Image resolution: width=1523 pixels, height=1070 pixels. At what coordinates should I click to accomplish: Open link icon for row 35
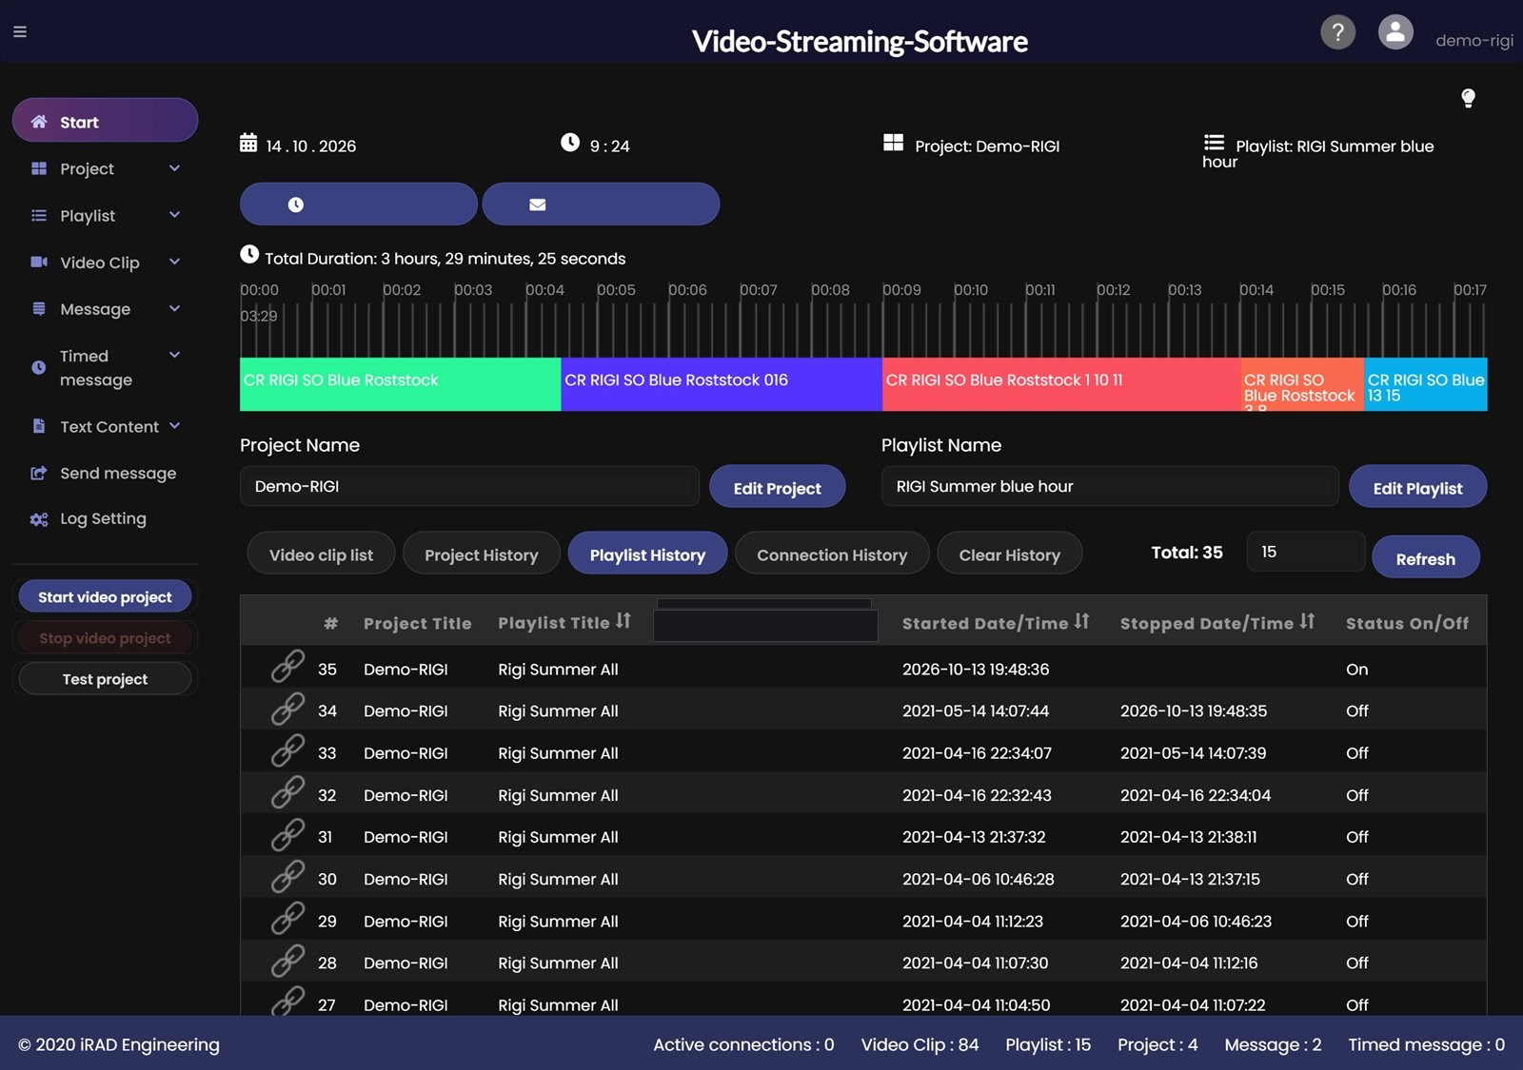click(x=287, y=667)
